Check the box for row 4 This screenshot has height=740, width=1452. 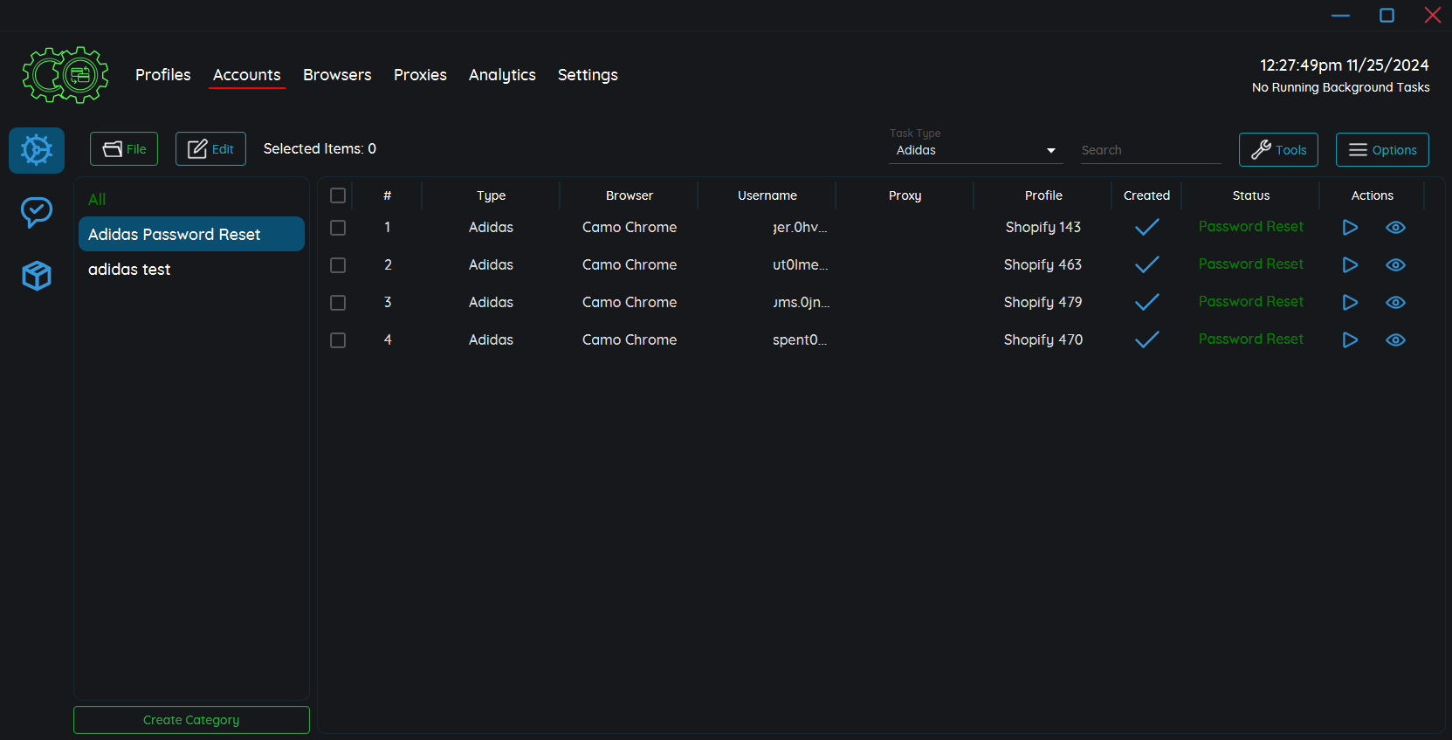click(x=338, y=340)
